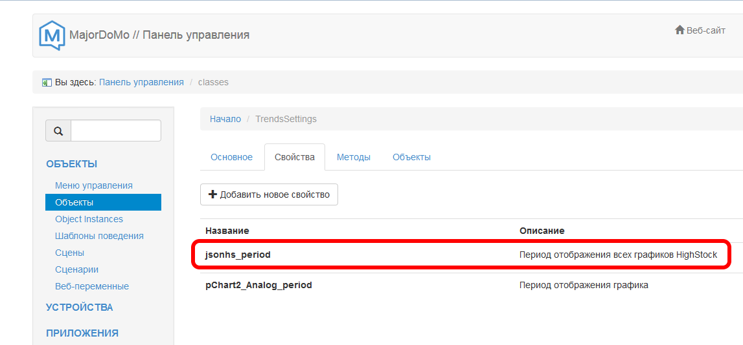Screen dimensions: 743x345
Task: Open Шаблоны поведения in sidebar
Action: click(100, 236)
